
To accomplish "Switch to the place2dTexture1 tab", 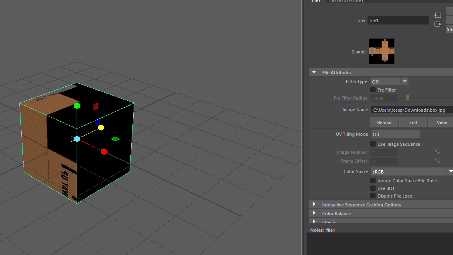I will 347,1.
